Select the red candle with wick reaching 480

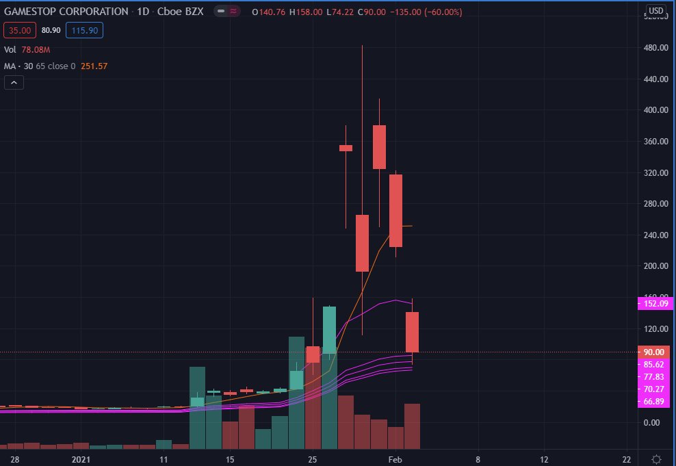click(x=362, y=243)
